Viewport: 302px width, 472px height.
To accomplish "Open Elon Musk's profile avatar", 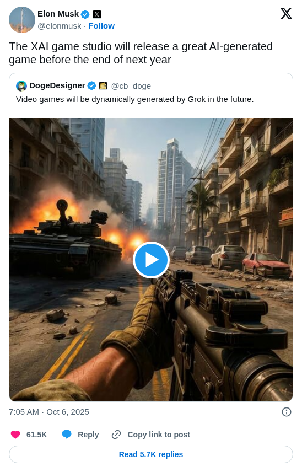I will (x=22, y=19).
